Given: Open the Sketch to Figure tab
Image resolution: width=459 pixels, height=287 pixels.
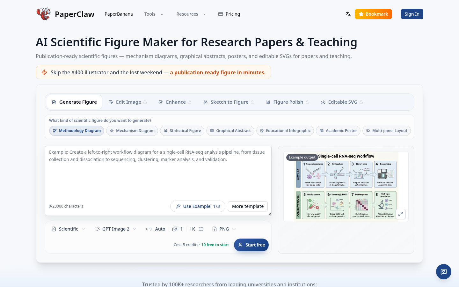Looking at the screenshot, I should tap(229, 102).
